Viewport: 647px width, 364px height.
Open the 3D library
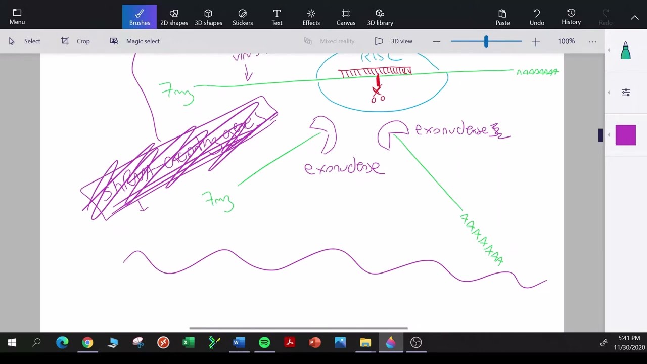click(380, 17)
